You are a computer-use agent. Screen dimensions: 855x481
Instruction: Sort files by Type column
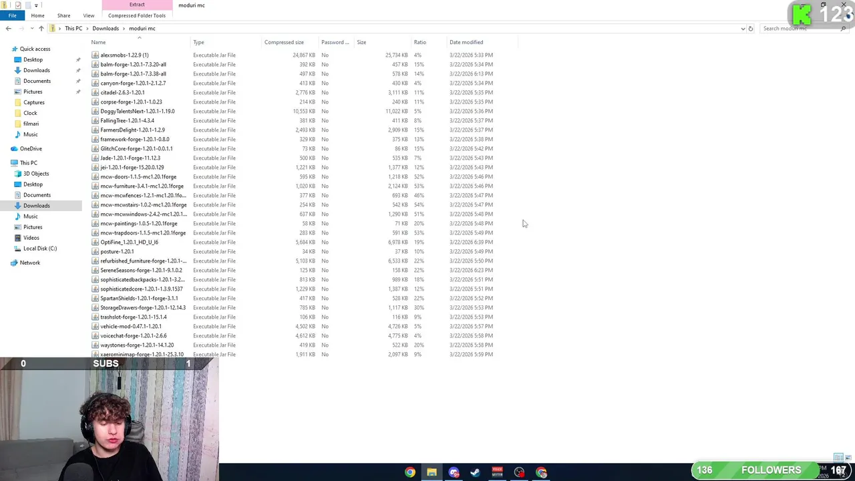point(198,42)
